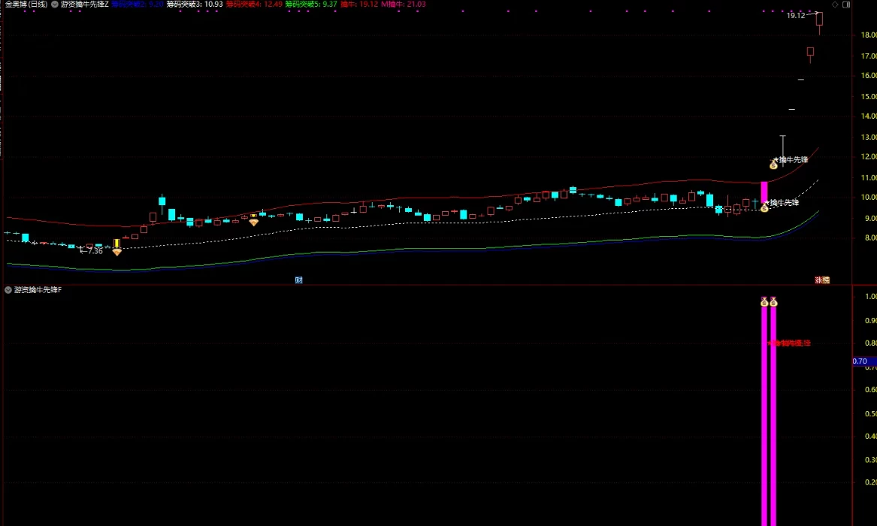This screenshot has height=526, width=877.
Task: Click the 擒牛: 19.12 indicator value
Action: [359, 5]
